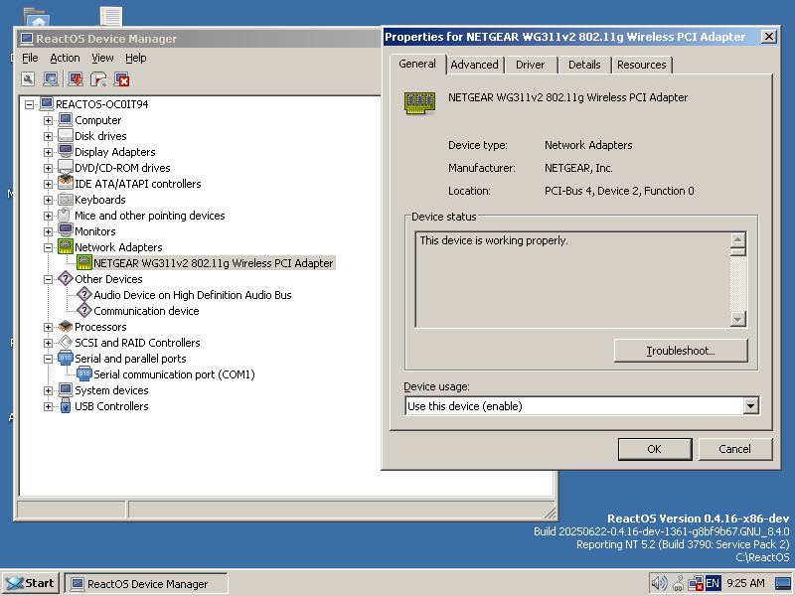795x596 pixels.
Task: Open the File menu
Action: [30, 58]
